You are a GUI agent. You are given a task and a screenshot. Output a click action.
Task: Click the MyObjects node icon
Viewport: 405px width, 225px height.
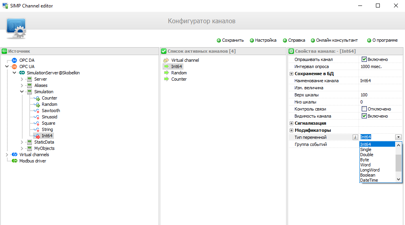coord(30,148)
